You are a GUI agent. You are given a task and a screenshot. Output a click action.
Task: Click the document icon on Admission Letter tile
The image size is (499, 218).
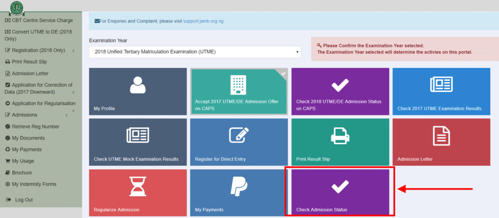(441, 136)
